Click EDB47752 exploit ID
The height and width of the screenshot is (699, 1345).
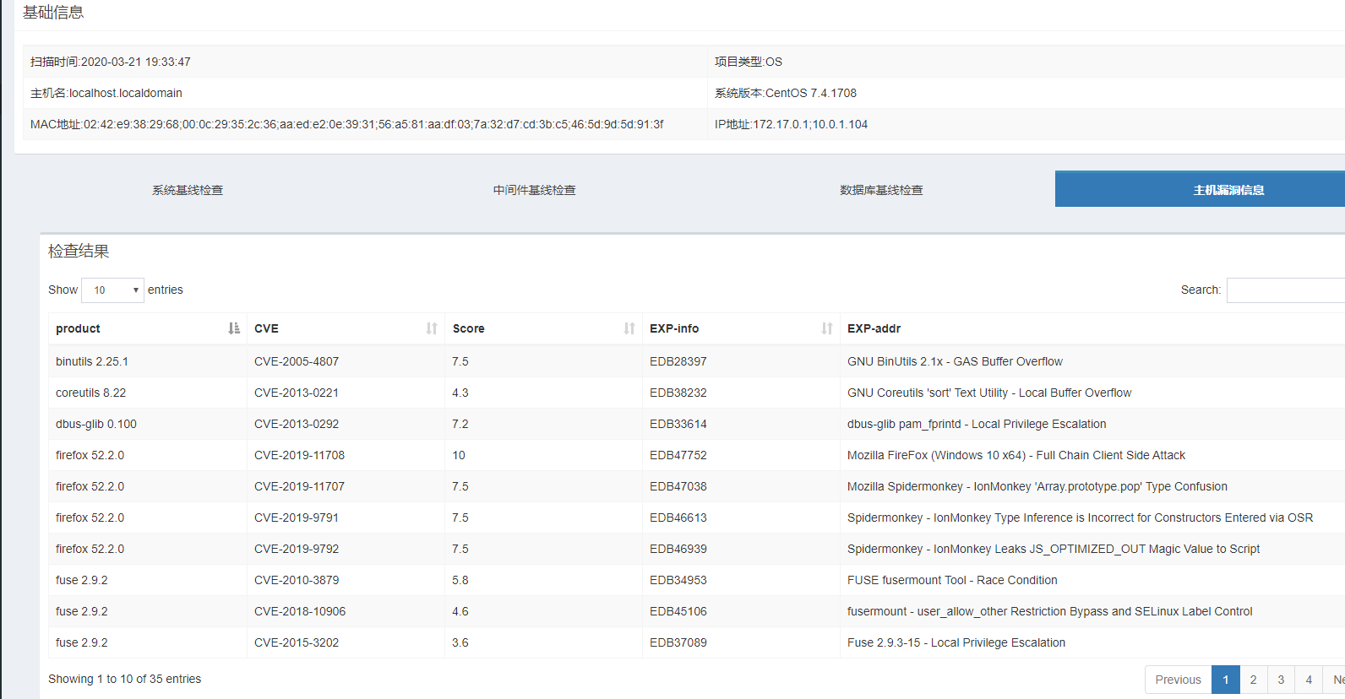pyautogui.click(x=678, y=455)
